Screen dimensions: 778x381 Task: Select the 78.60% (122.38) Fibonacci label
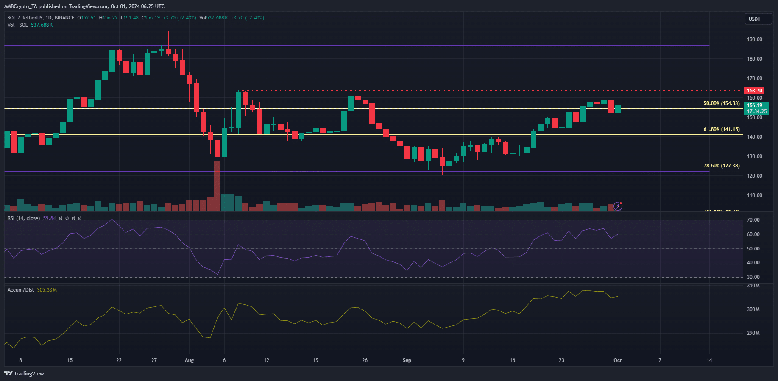point(722,166)
